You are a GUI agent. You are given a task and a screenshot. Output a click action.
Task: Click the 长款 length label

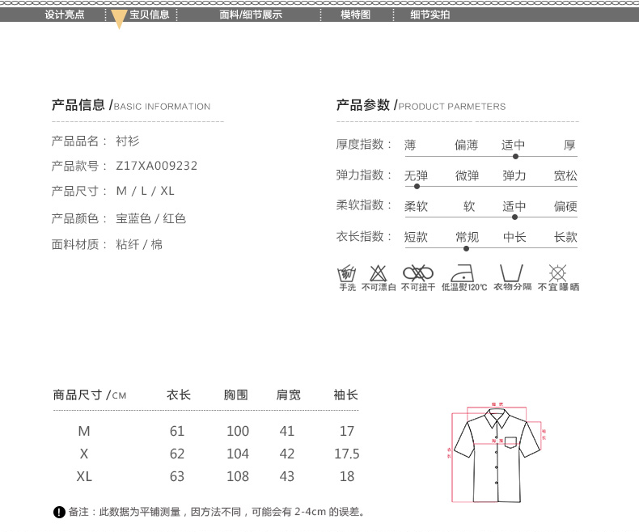pyautogui.click(x=565, y=237)
